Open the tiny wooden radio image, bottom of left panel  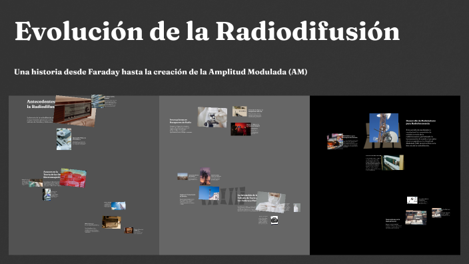pos(129,230)
